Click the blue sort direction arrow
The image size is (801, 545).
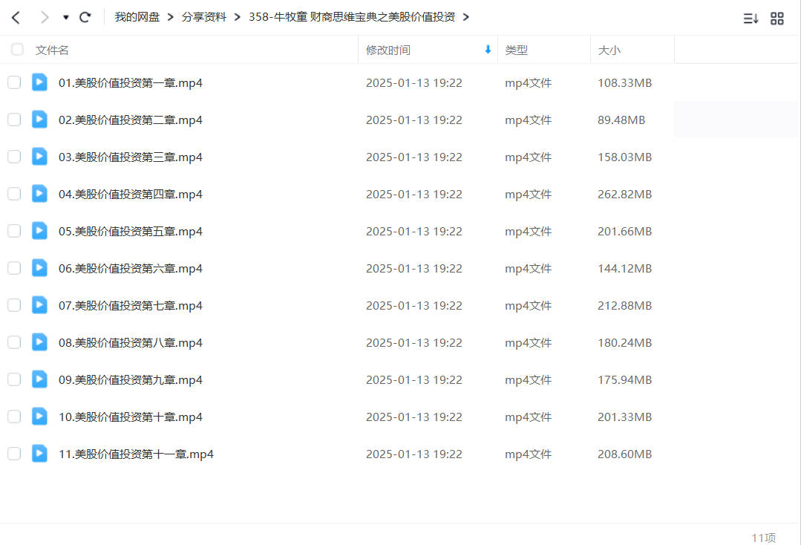tap(488, 50)
